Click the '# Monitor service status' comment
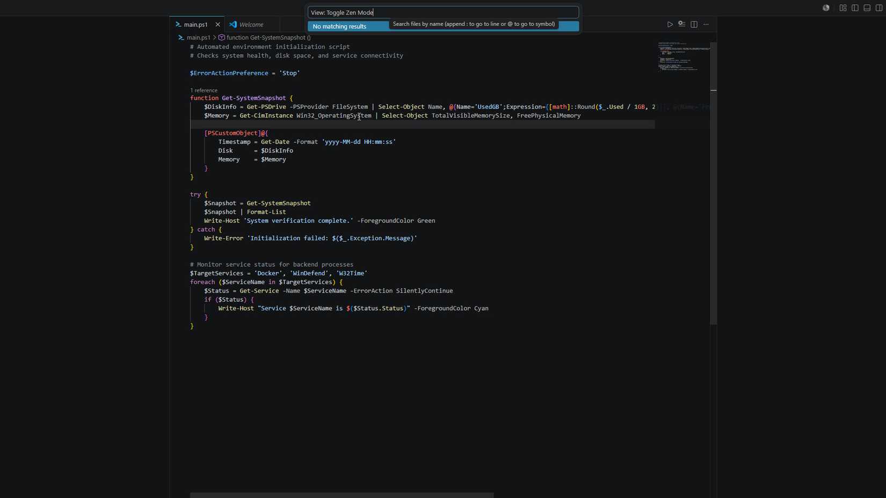Screen dimensions: 886x498 pos(272,265)
